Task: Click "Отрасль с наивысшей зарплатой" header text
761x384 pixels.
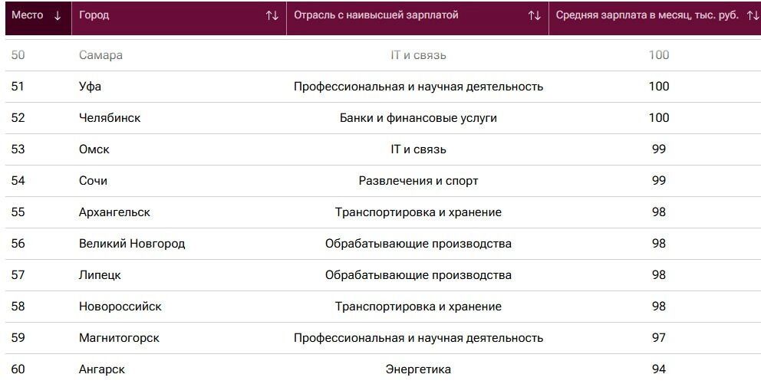Action: coord(376,15)
